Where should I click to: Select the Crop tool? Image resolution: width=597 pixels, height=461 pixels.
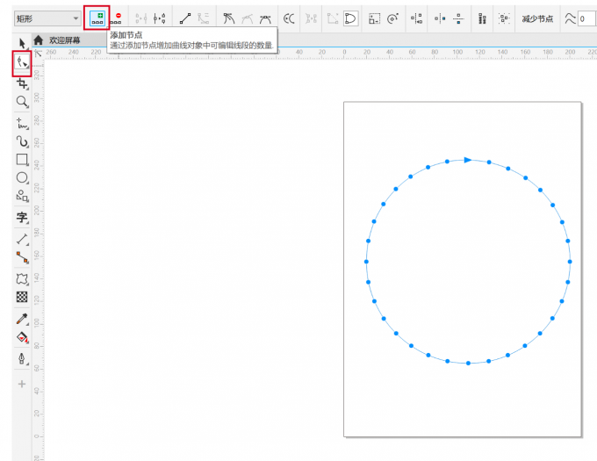point(22,83)
